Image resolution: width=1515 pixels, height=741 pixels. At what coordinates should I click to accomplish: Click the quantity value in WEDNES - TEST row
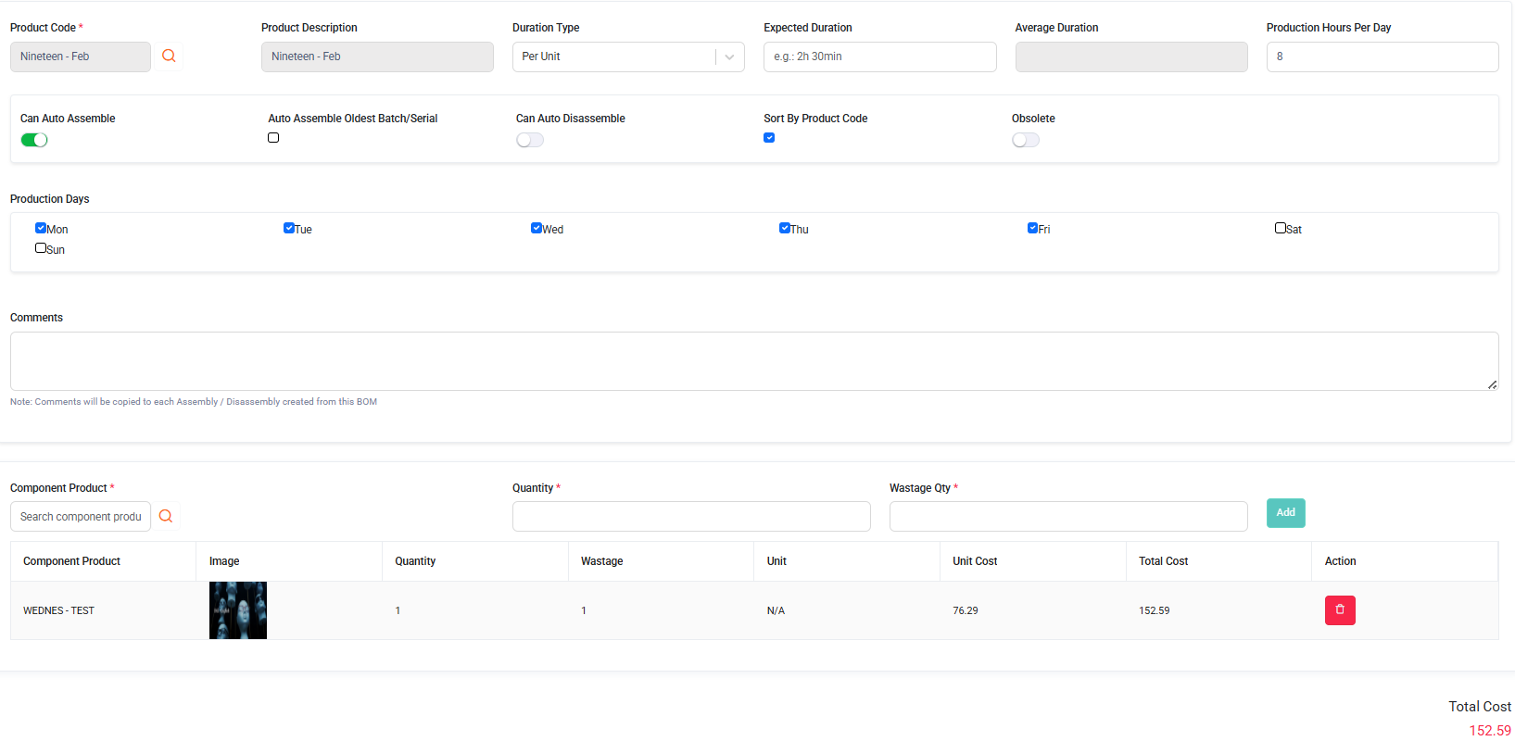click(x=398, y=610)
